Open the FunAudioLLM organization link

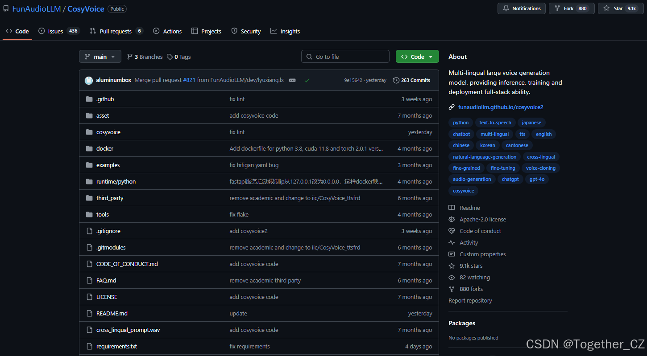click(x=37, y=8)
